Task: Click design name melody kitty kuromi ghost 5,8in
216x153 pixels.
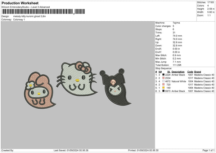Action: click(x=30, y=16)
